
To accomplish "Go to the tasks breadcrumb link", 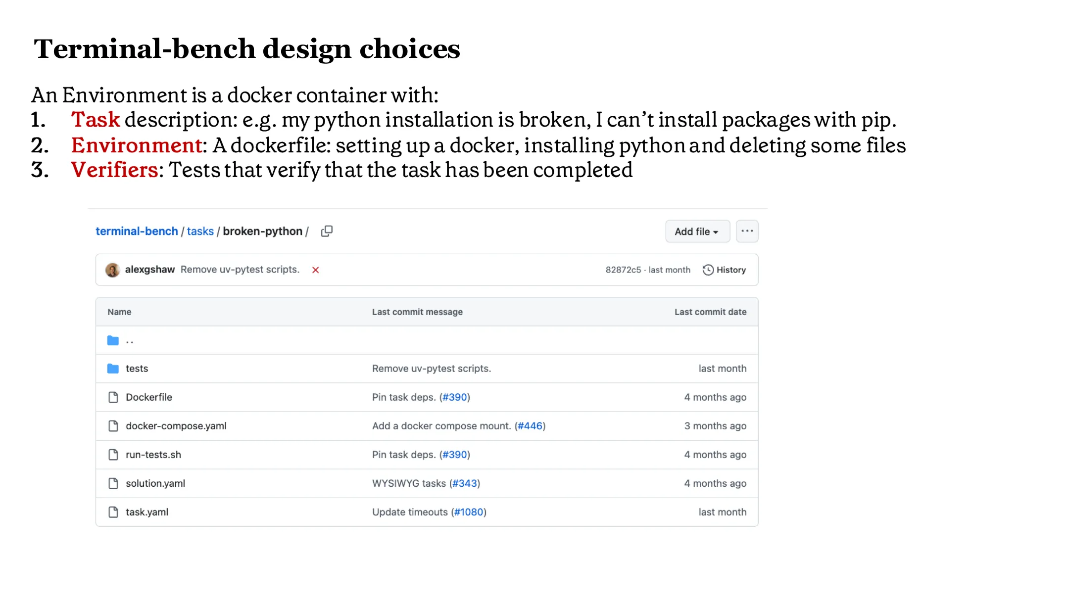I will coord(200,231).
